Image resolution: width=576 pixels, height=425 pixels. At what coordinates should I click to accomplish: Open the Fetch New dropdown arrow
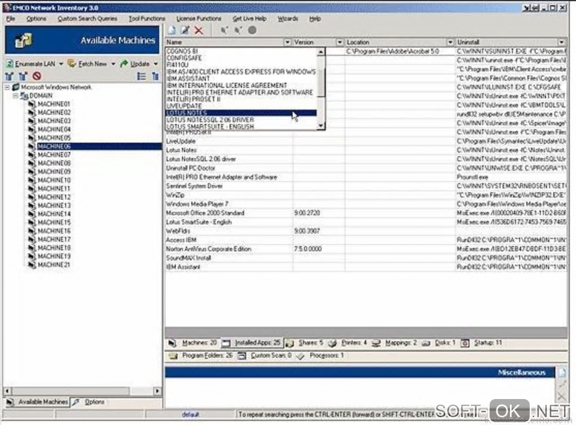(113, 64)
